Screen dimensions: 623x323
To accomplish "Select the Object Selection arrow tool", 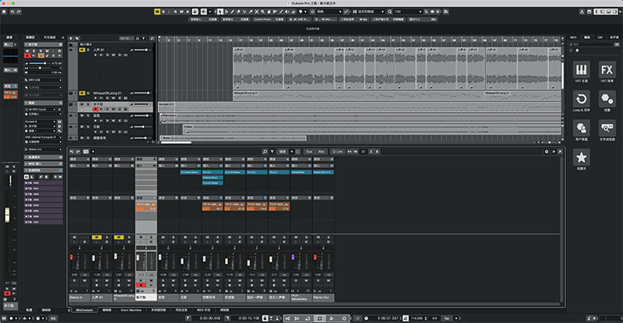I will click(x=220, y=12).
